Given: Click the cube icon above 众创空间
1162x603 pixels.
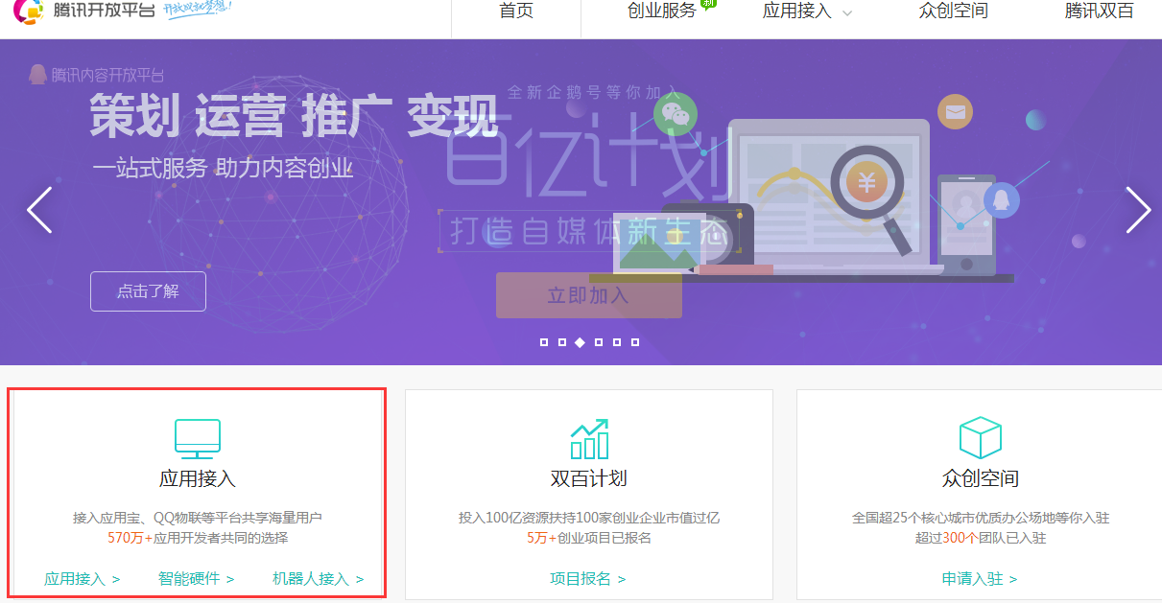Looking at the screenshot, I should coord(981,438).
